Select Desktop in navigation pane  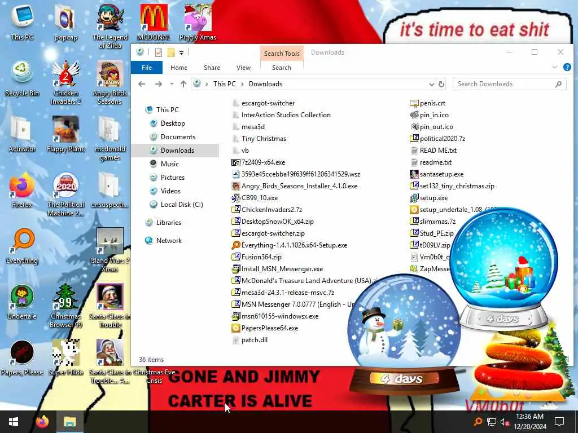pos(173,123)
